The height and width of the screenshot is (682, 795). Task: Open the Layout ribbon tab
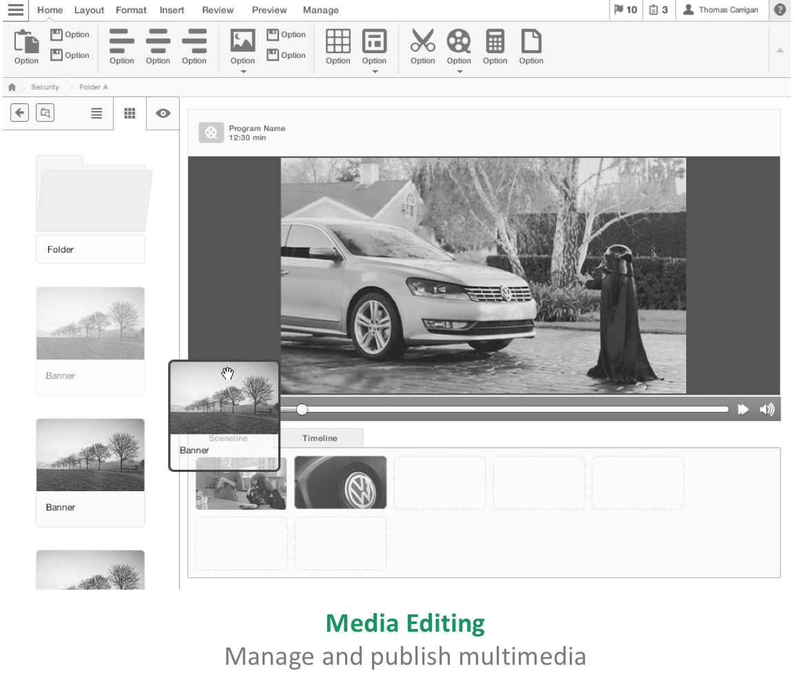point(90,10)
